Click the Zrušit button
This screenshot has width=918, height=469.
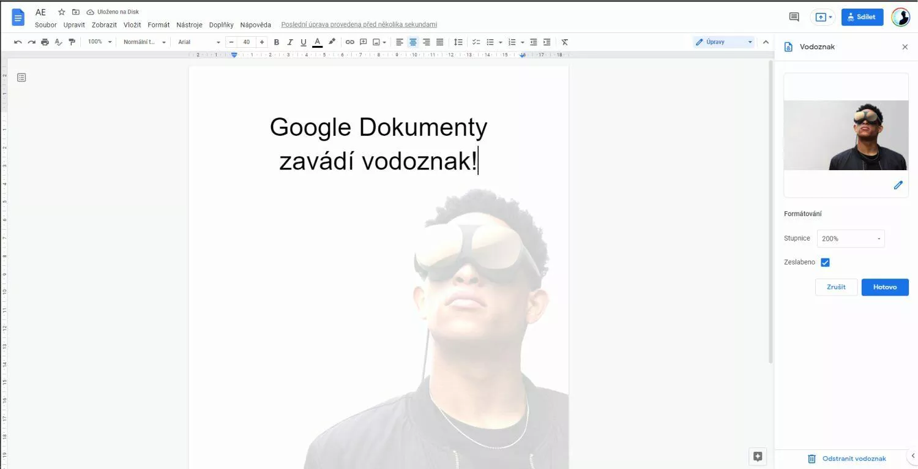pos(836,287)
